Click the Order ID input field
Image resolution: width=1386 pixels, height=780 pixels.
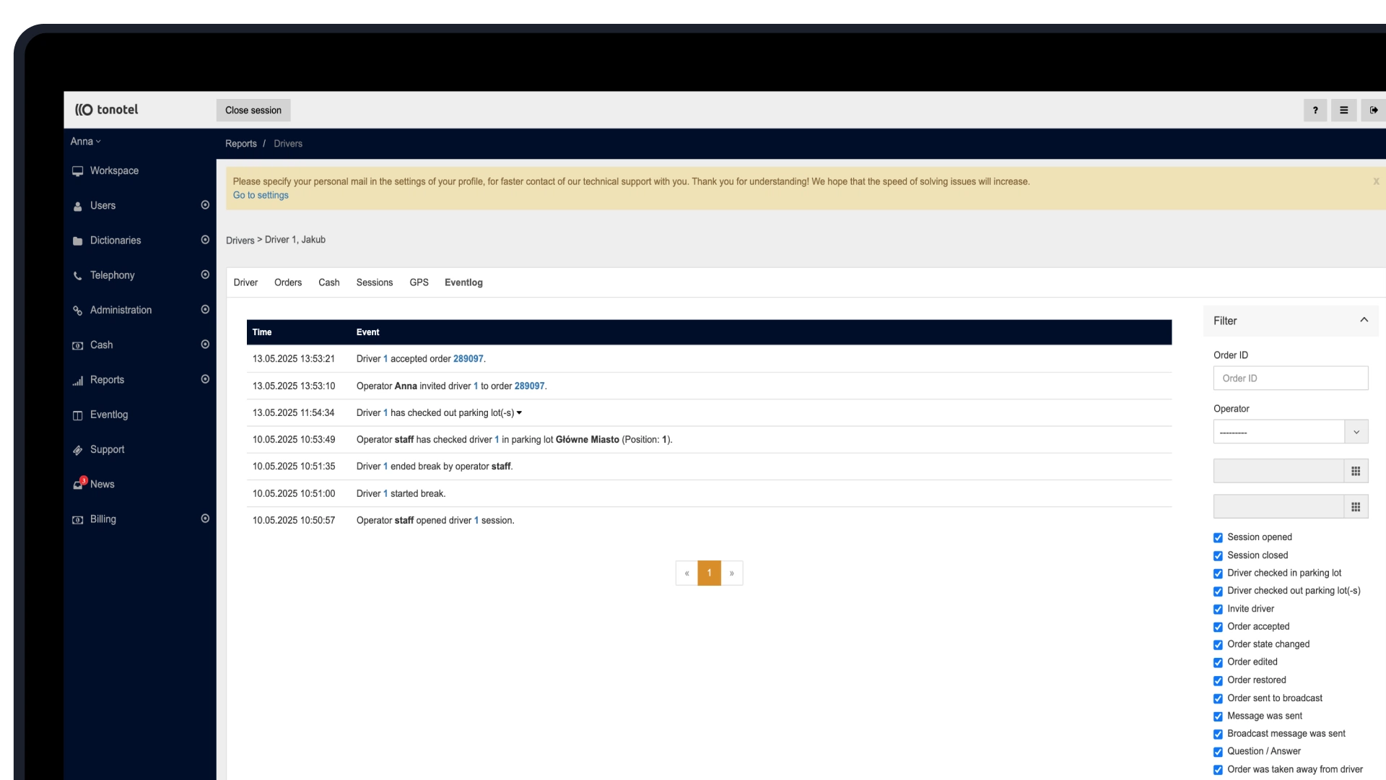[x=1290, y=378]
